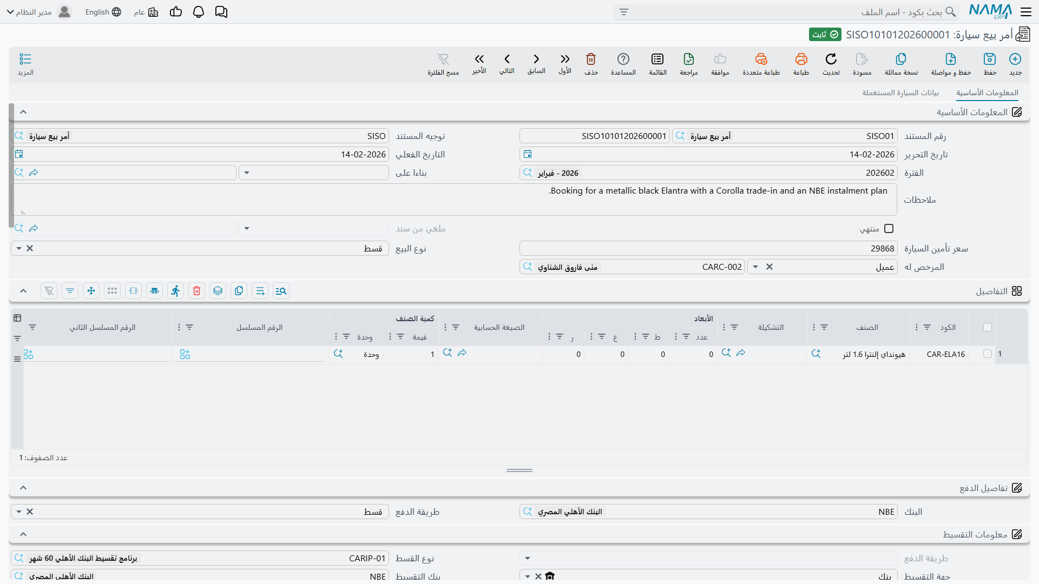Open the المرخص له type dropdown arrow
Screen dimensions: 1039x584
[x=755, y=267]
